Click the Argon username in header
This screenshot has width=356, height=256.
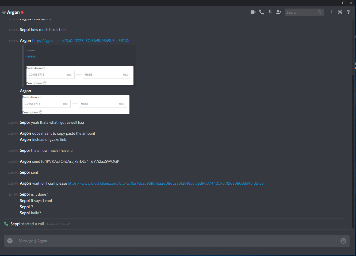[x=13, y=12]
